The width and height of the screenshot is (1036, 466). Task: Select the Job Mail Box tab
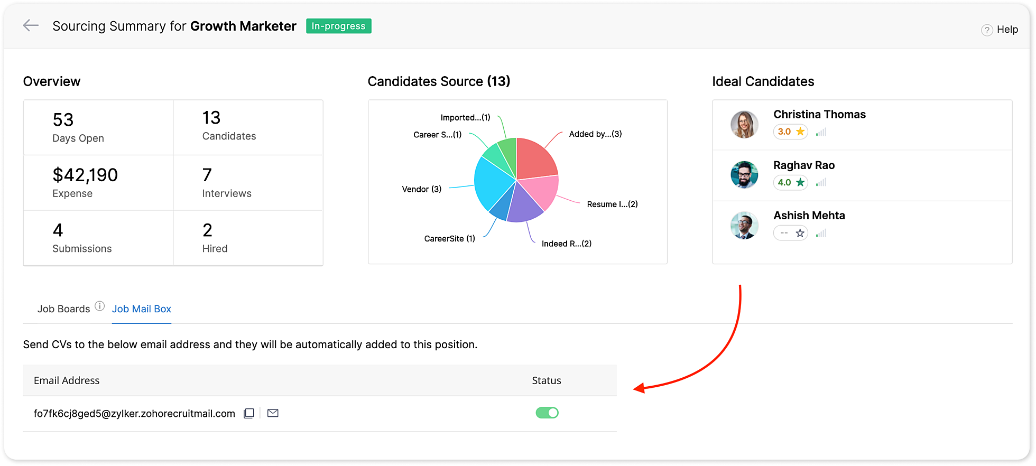[142, 309]
